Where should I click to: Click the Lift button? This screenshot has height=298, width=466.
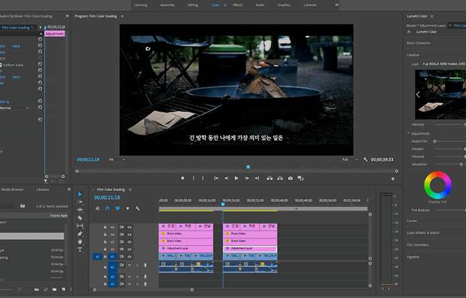(x=269, y=178)
